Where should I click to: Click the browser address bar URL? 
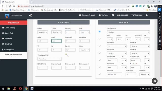click(37, 6)
